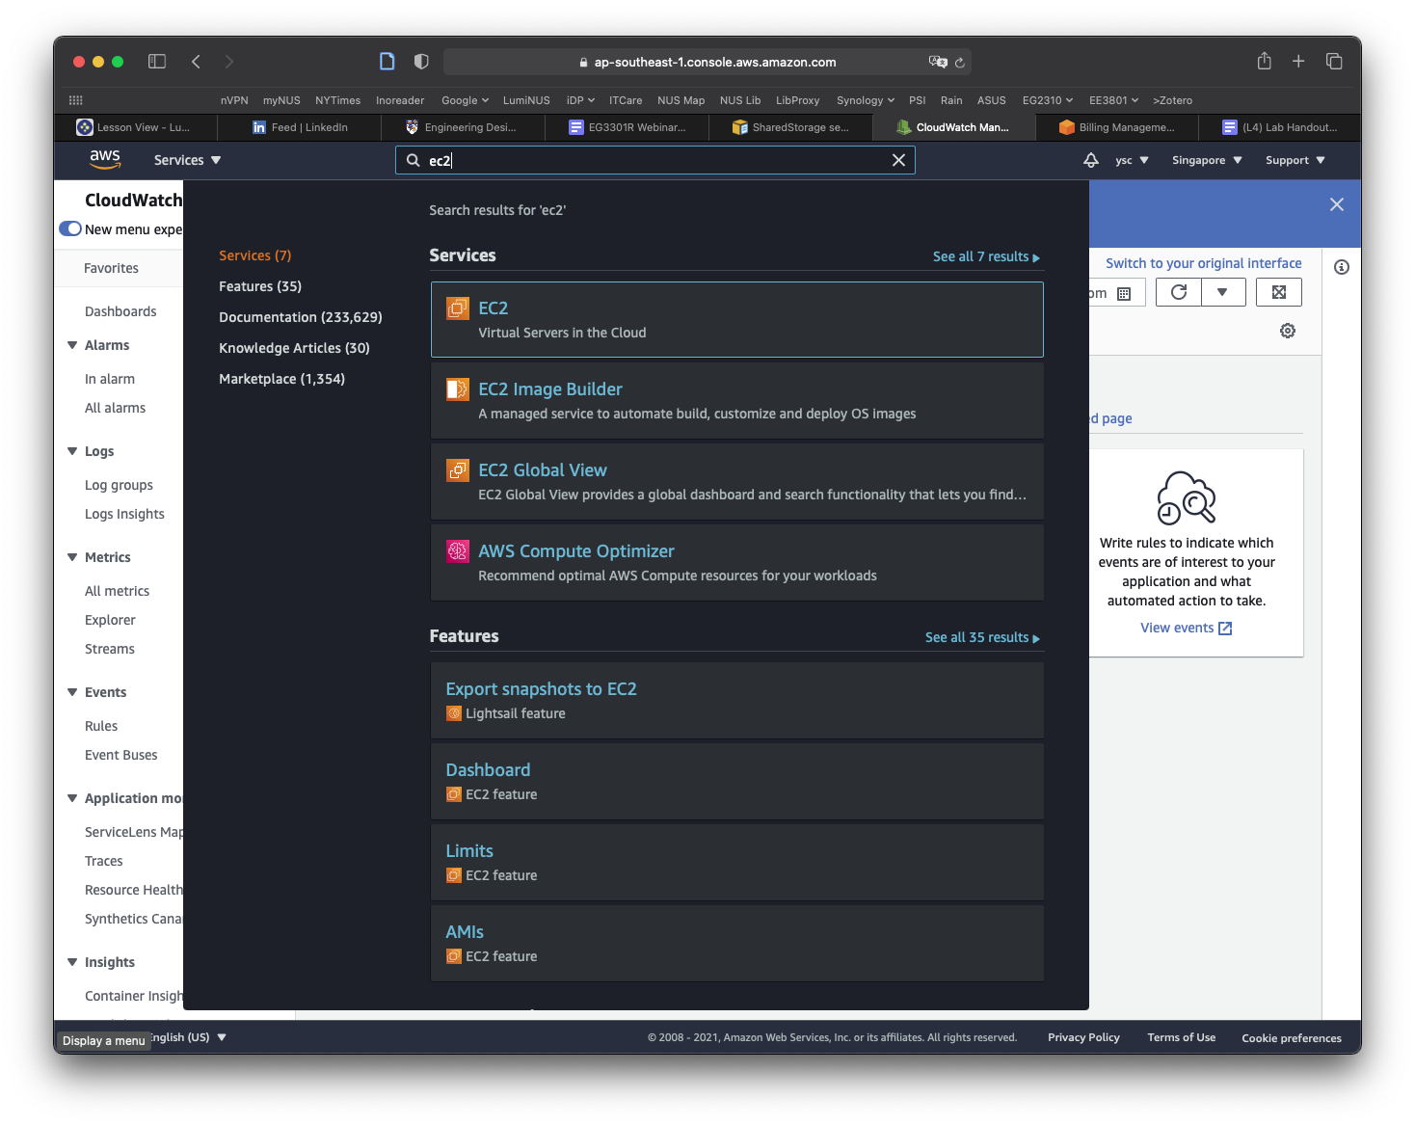This screenshot has width=1415, height=1125.
Task: Click the AWS logo home icon
Action: (x=105, y=159)
